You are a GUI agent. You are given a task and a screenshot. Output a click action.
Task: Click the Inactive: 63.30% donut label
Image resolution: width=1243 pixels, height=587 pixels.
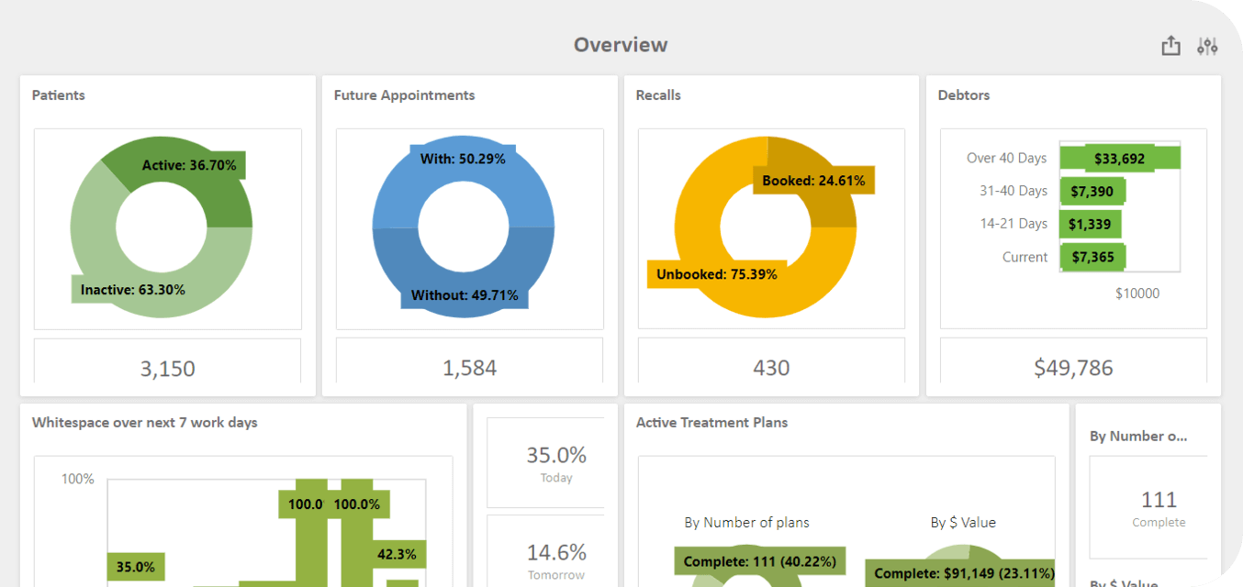pos(133,290)
